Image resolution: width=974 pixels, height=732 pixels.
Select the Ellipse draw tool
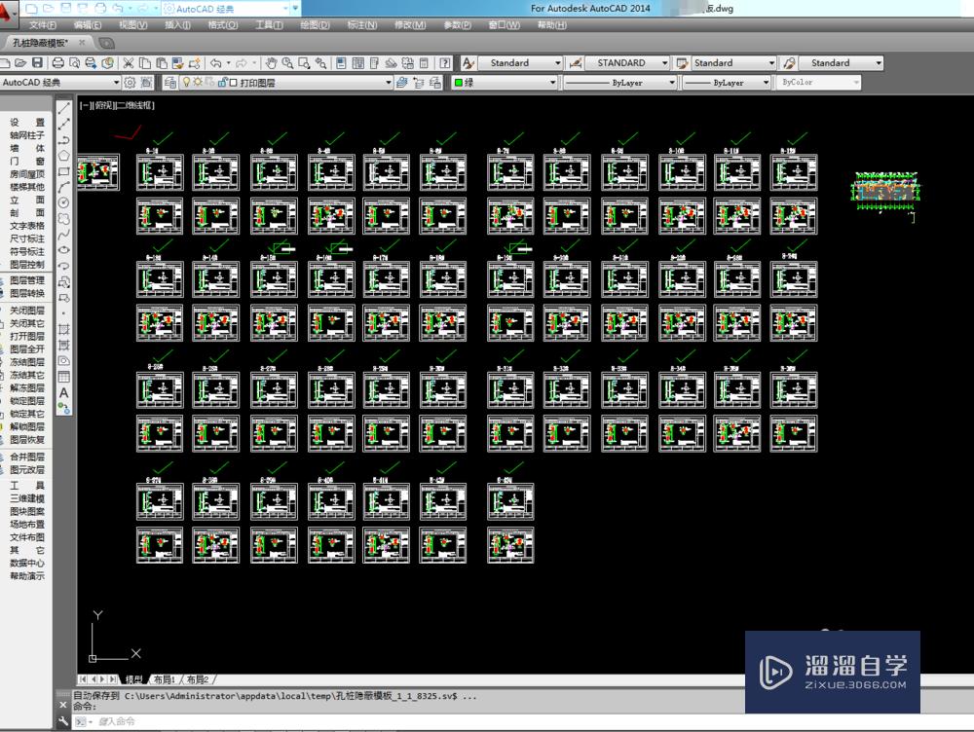coord(63,250)
